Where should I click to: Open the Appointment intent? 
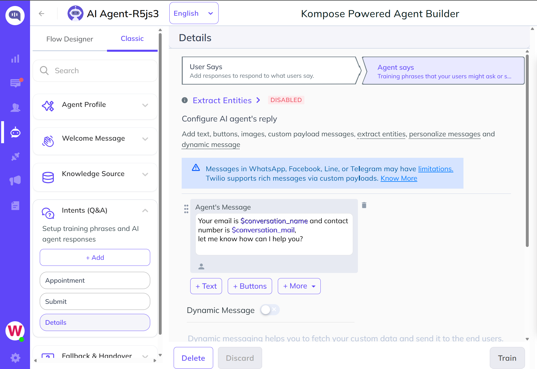[x=95, y=280]
